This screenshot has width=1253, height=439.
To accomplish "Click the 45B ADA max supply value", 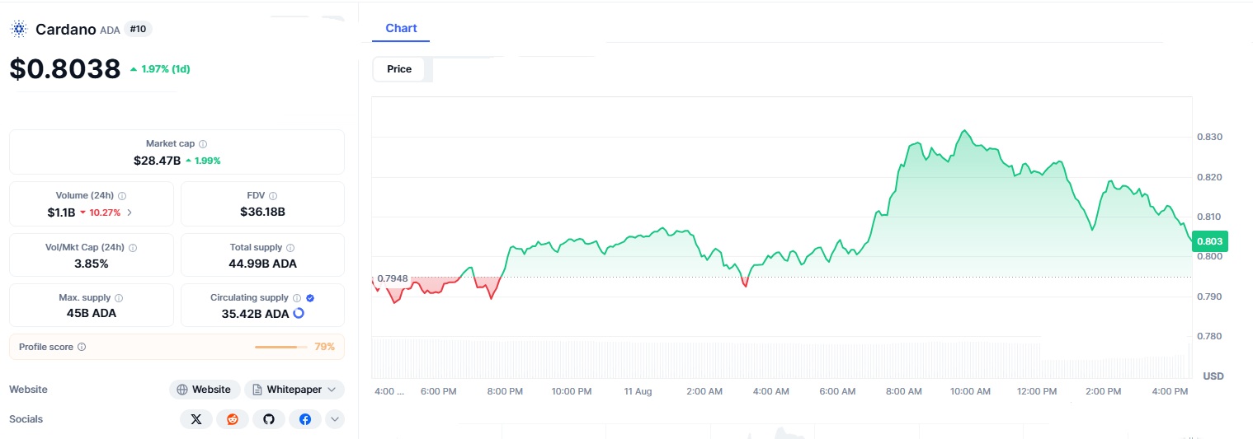I will coord(92,314).
